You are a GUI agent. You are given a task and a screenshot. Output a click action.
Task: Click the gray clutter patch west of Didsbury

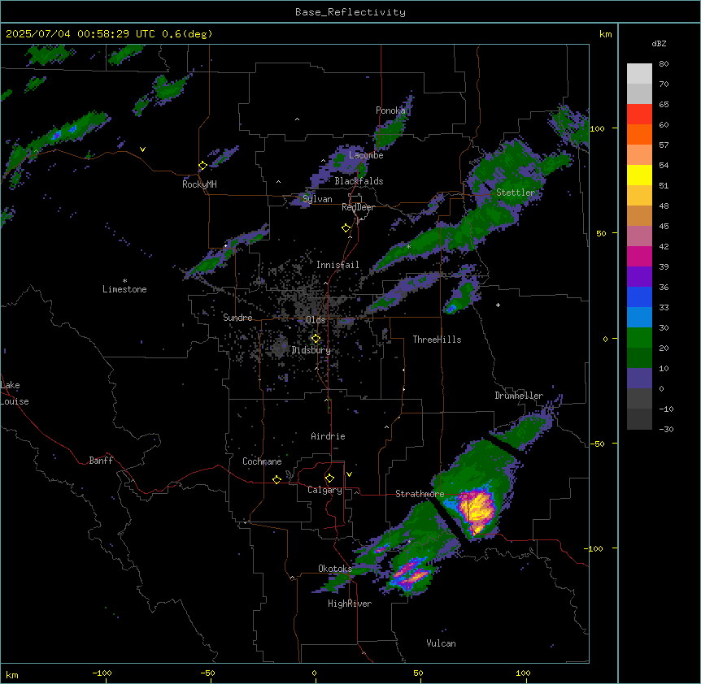280,347
